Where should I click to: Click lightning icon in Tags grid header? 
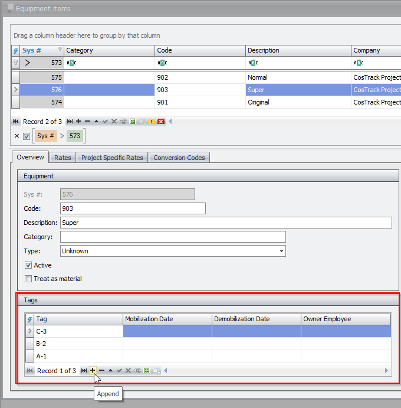coord(29,319)
